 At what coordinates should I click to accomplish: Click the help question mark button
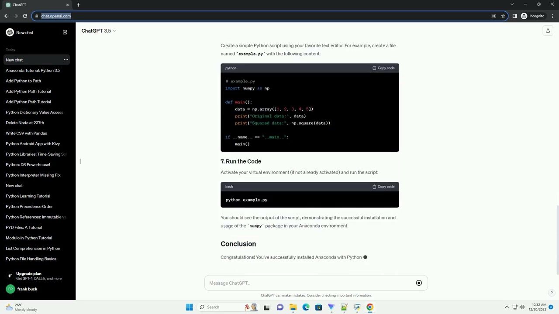(x=552, y=293)
